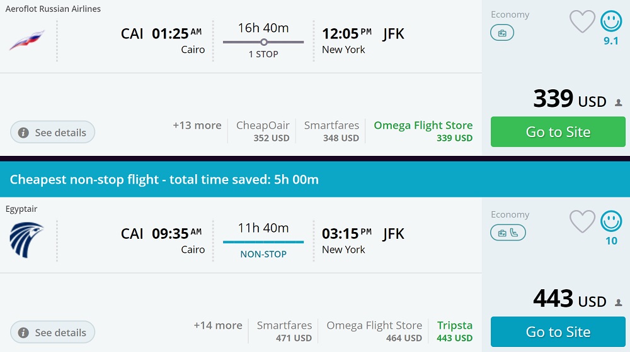Click the smiley rating icon scored 10

[610, 221]
